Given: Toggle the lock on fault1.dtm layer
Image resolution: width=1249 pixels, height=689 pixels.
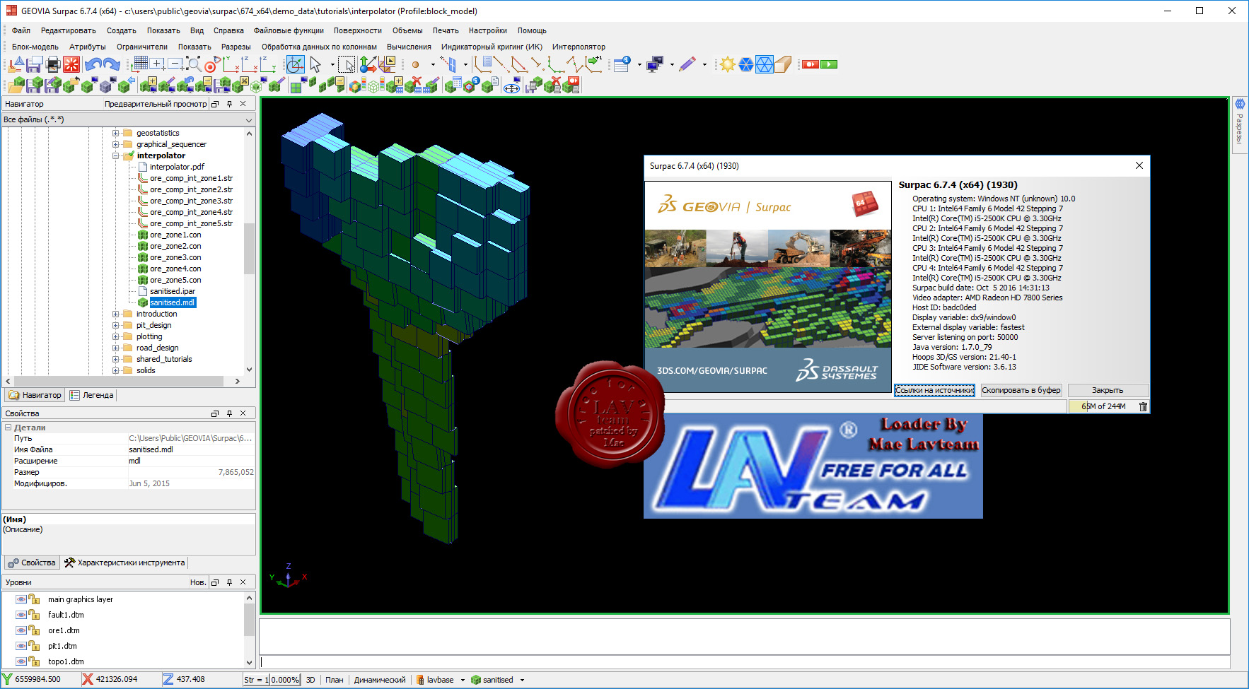Looking at the screenshot, I should pos(34,615).
